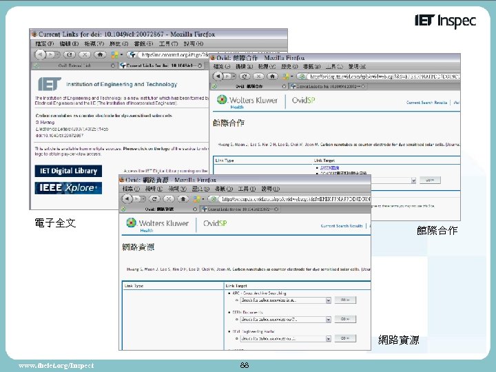Switch to Current Links tab in 網路資源 window
This screenshot has height=372, width=496.
(x=240, y=209)
